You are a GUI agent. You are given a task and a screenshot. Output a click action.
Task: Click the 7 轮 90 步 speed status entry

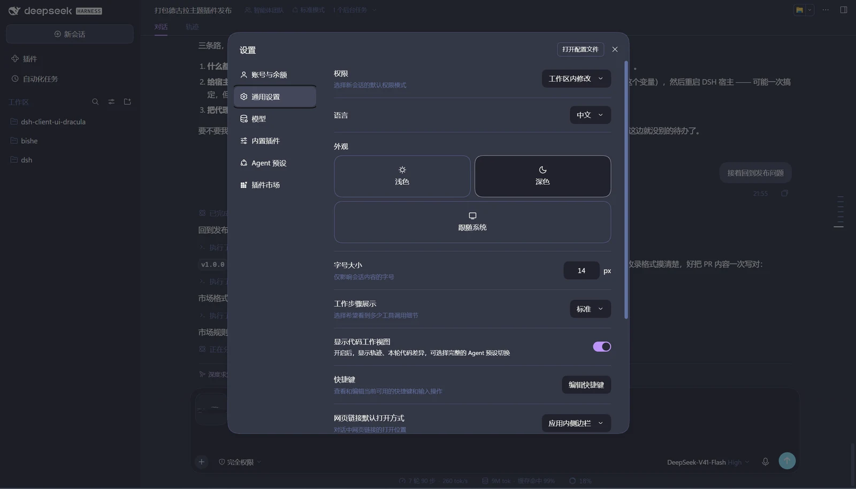tap(433, 481)
